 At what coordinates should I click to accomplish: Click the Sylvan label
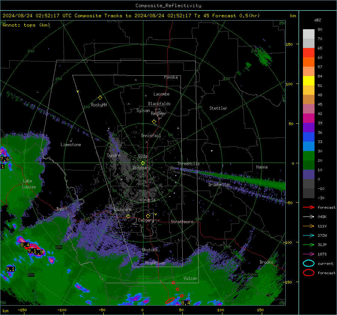tap(143, 110)
